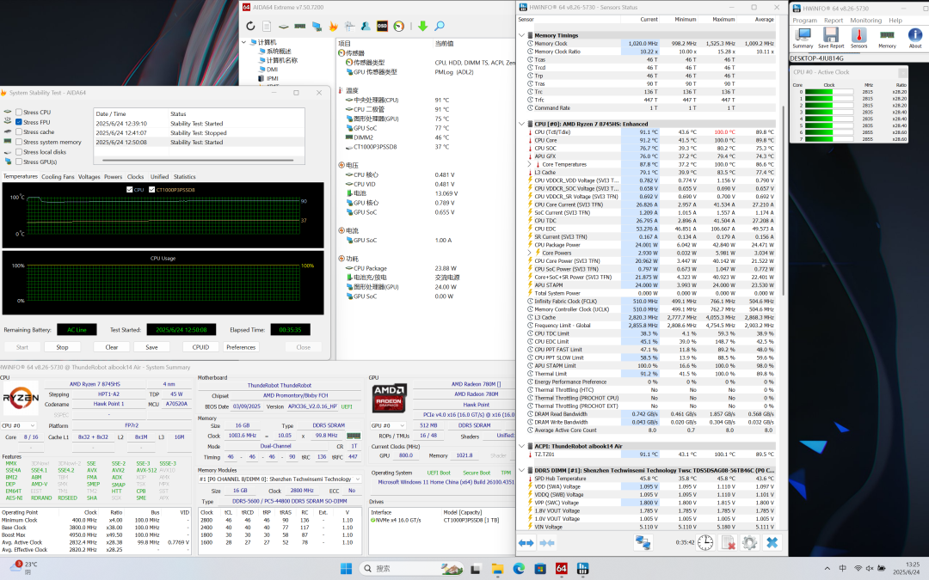
Task: Click the HWiNFO icon in the taskbar
Action: click(x=582, y=569)
